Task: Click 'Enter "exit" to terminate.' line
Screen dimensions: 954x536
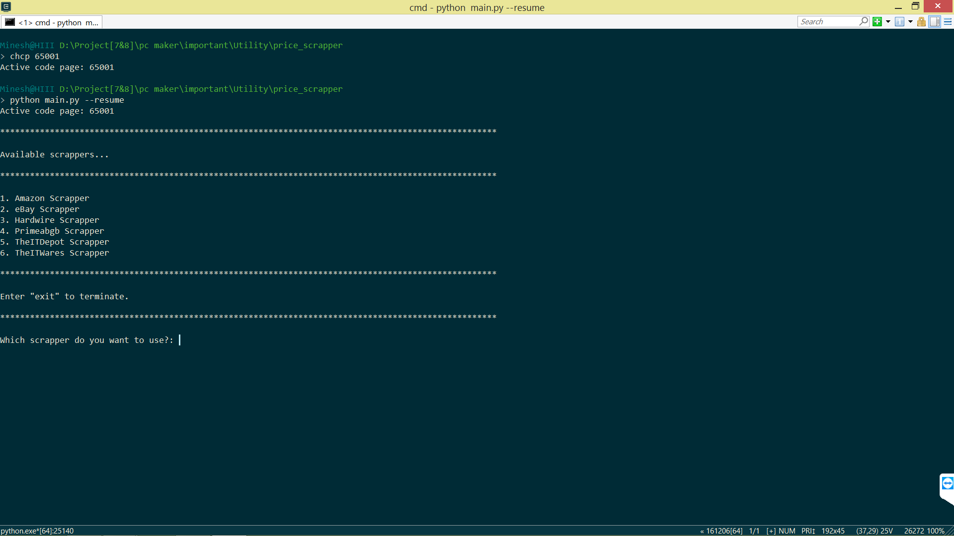Action: pos(65,296)
